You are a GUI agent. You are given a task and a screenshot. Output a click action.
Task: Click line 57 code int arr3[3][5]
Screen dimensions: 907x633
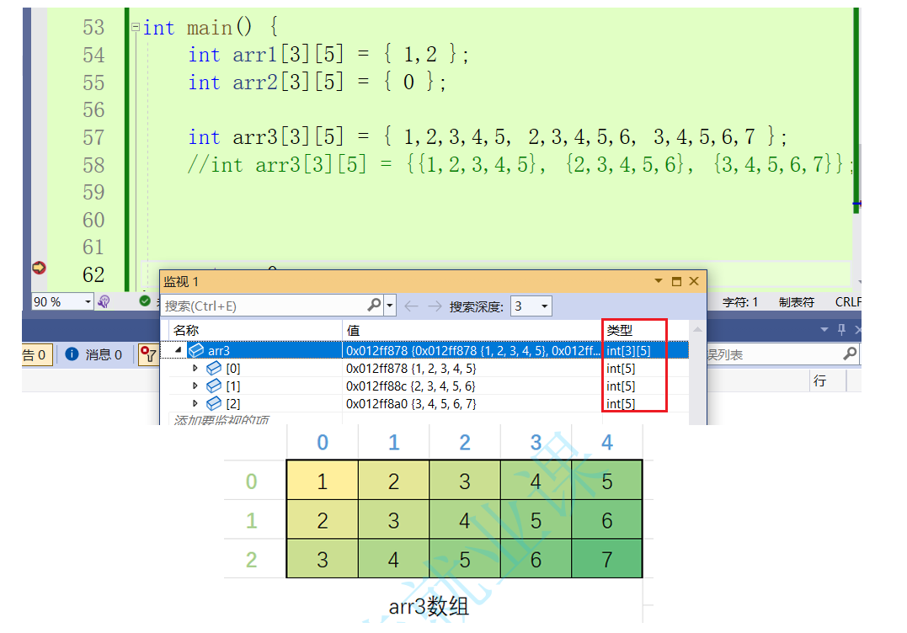tap(487, 137)
